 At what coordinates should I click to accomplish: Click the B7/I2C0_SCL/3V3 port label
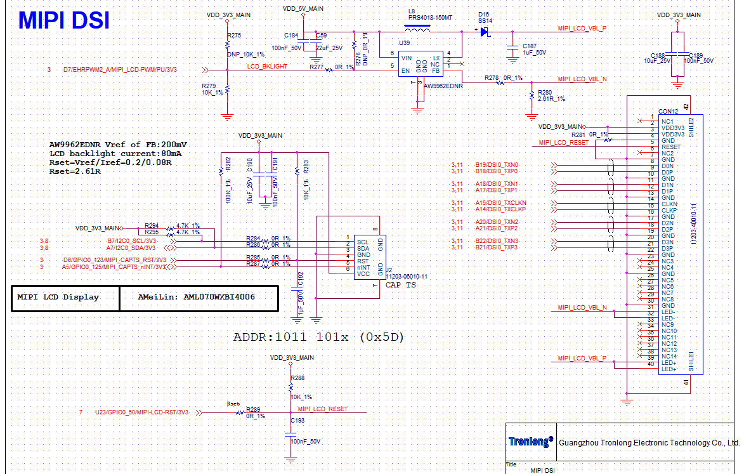131,241
